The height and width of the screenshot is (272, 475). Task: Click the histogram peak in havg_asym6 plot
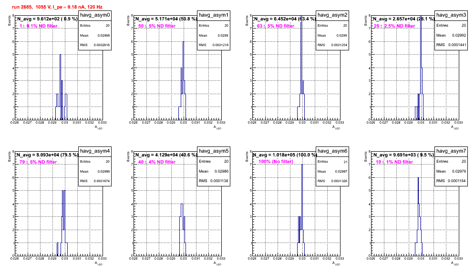[x=302, y=210]
